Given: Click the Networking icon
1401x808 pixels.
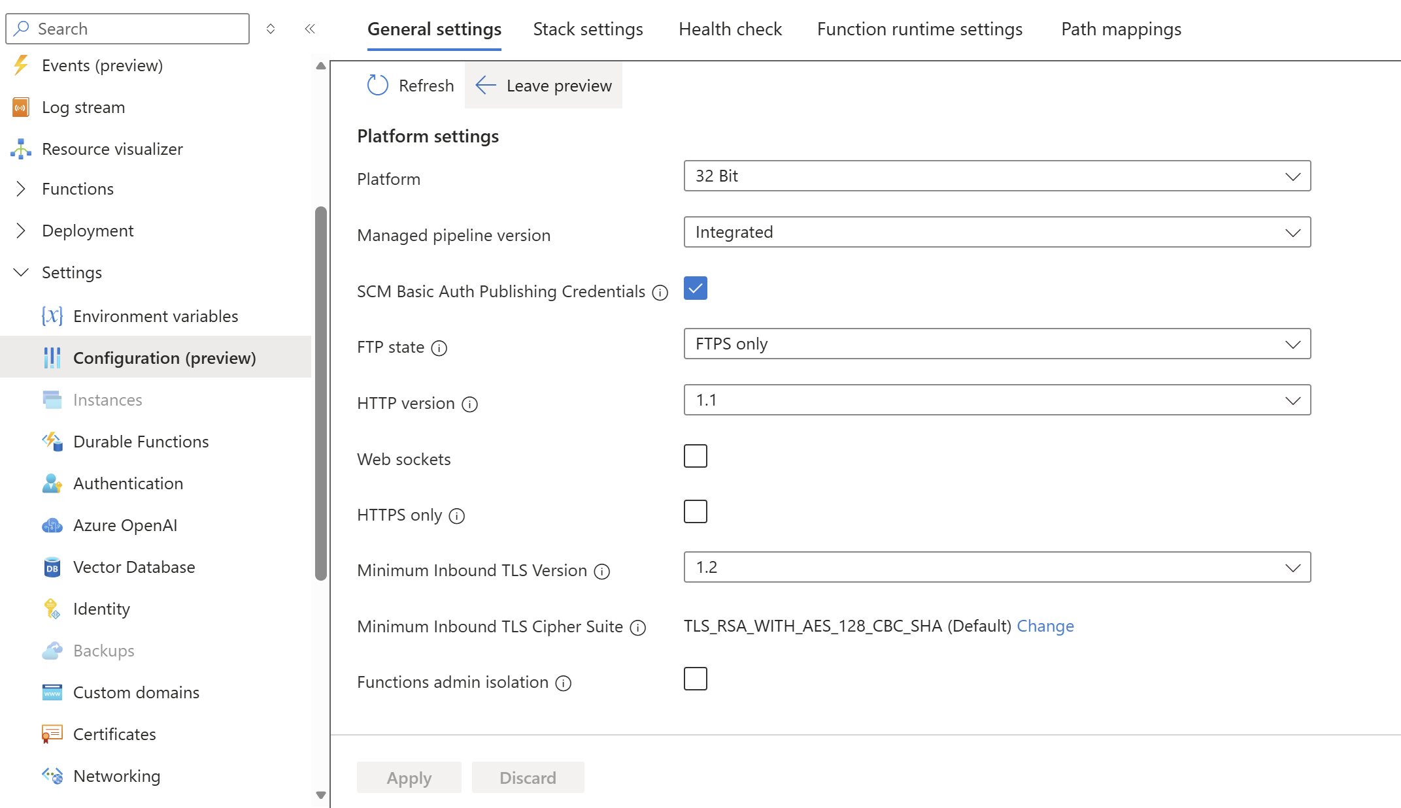Looking at the screenshot, I should point(52,776).
